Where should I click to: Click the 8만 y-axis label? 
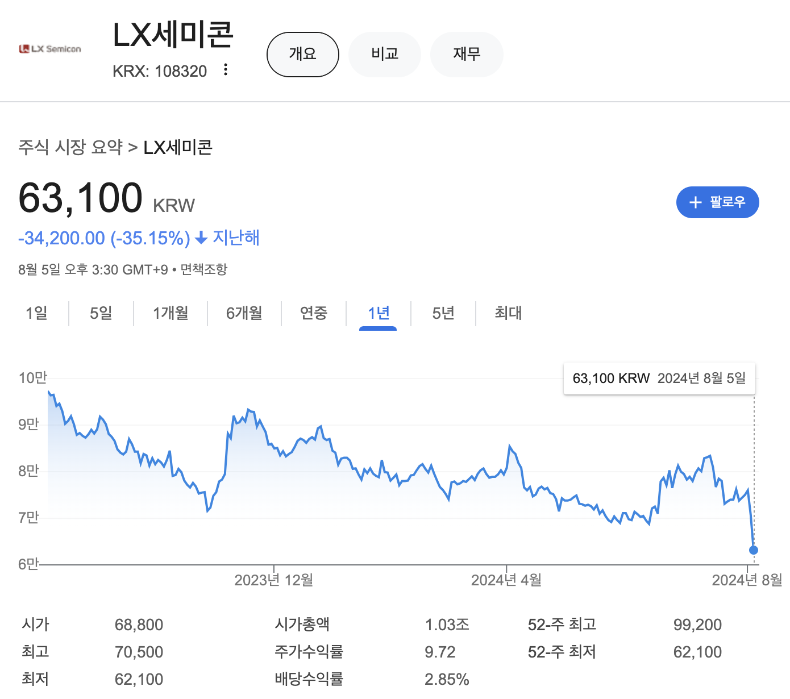28,471
